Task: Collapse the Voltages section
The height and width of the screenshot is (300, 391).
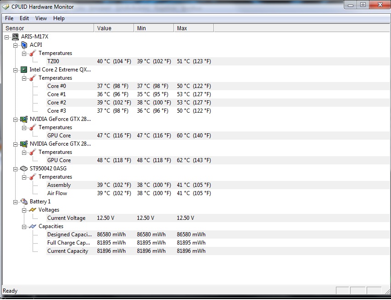Action: pyautogui.click(x=24, y=210)
